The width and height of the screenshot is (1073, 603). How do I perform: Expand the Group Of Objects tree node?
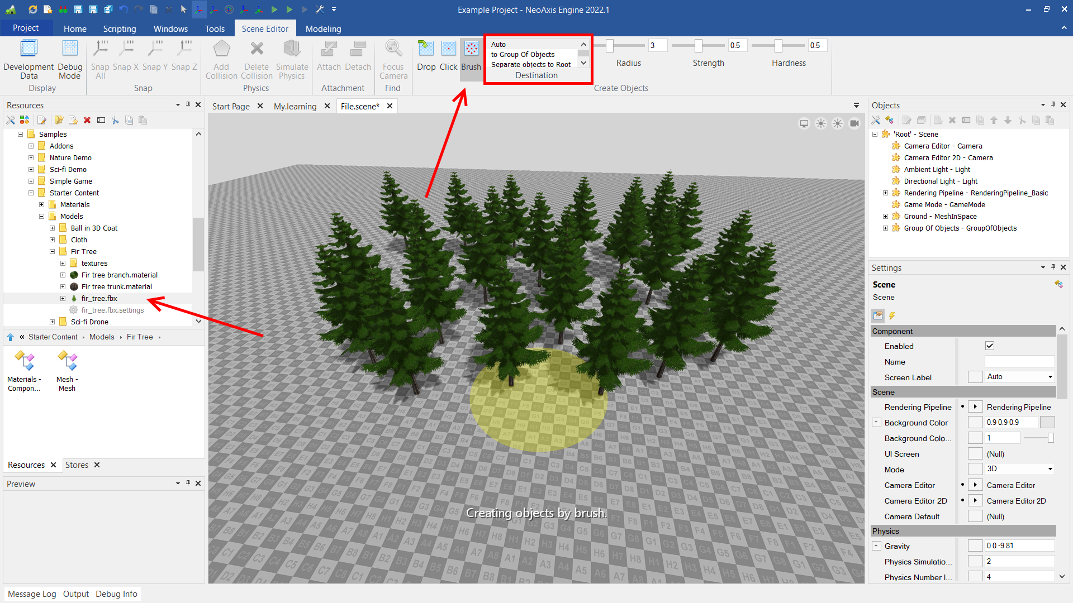click(x=885, y=228)
